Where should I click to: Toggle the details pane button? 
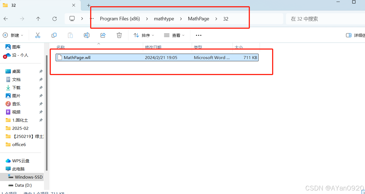click(355, 35)
